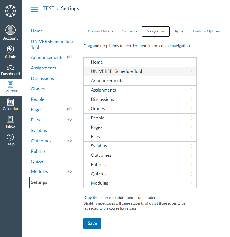Open options menu for Outcomes row
This screenshot has height=237, width=230.
click(192, 155)
